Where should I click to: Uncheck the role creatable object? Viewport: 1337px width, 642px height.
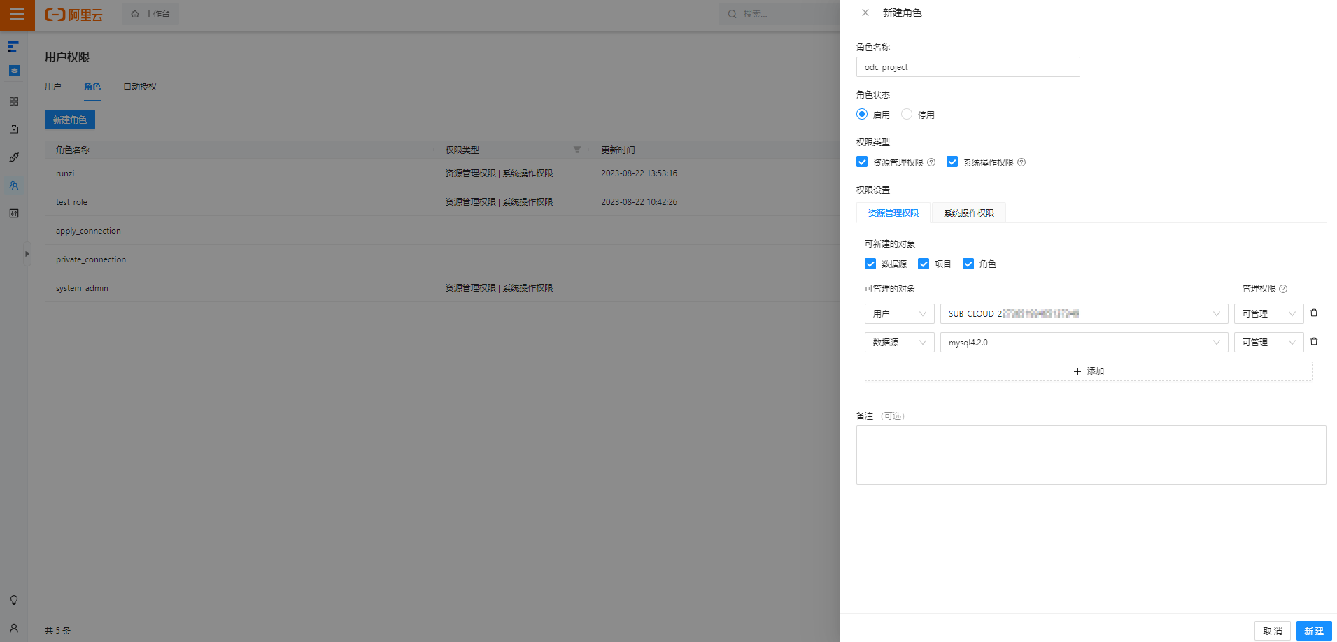coord(968,264)
